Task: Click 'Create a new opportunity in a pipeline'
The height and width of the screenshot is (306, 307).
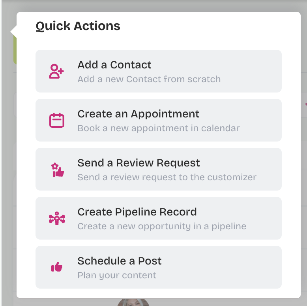Action: (162, 226)
